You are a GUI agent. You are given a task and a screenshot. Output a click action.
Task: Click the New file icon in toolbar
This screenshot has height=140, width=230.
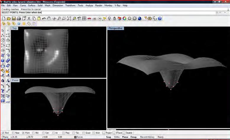point(4,18)
